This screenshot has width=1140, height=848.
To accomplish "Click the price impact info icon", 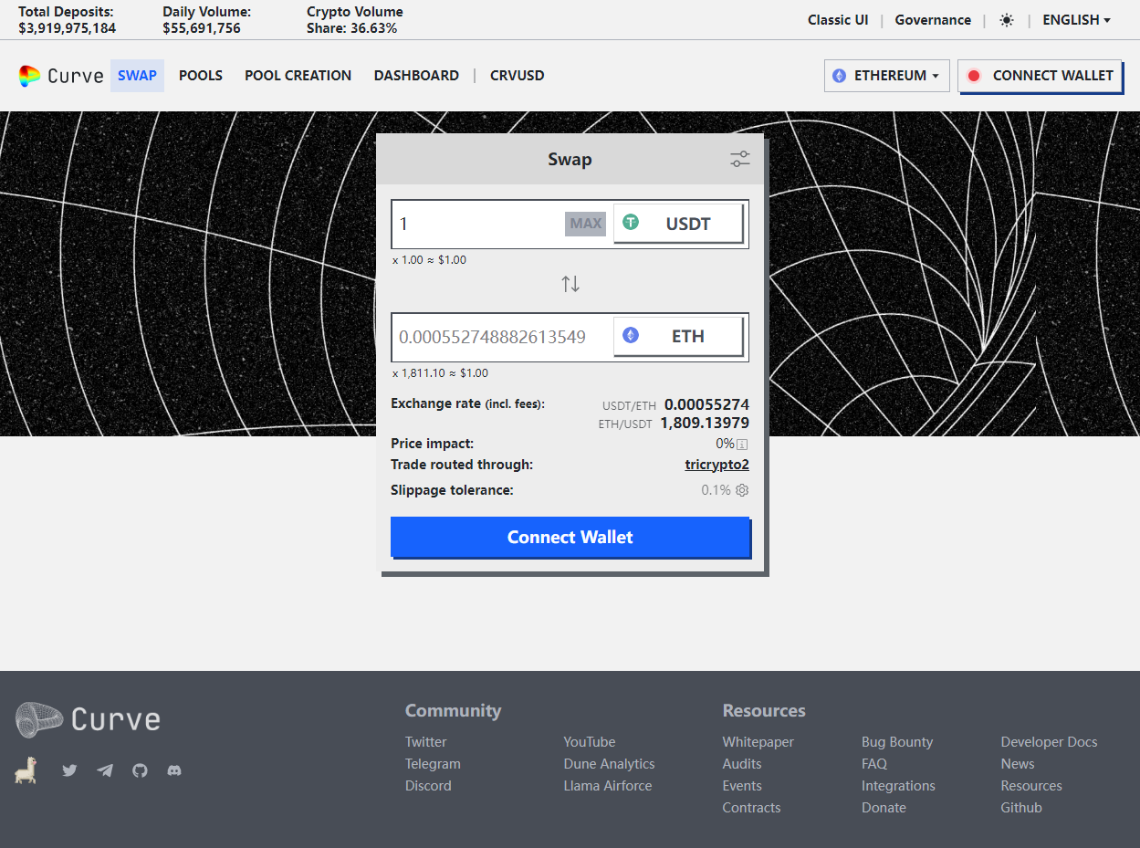I will click(742, 445).
